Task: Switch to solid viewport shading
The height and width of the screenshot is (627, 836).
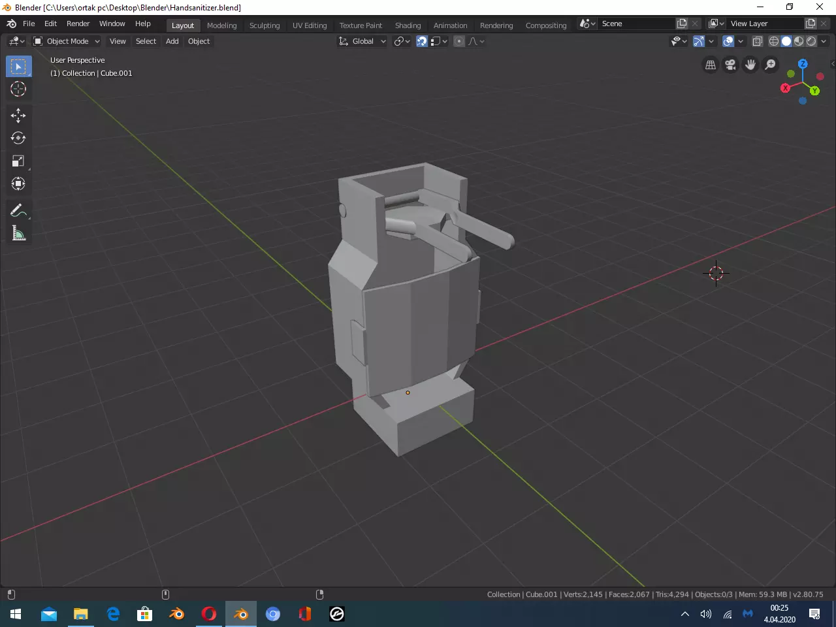Action: (786, 41)
